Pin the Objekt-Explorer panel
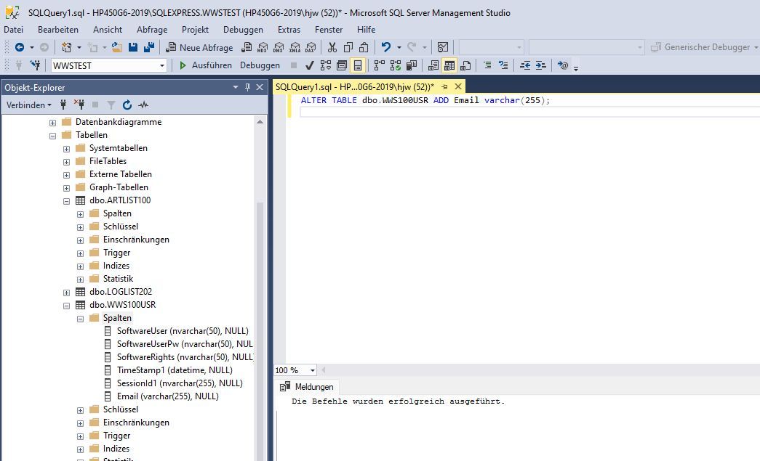The image size is (760, 461). (x=247, y=88)
